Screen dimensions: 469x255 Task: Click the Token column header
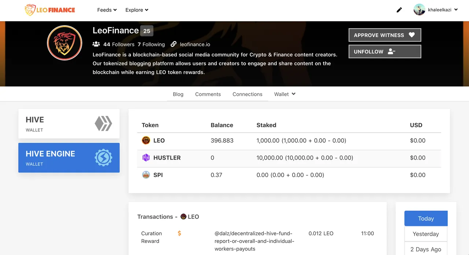[150, 125]
